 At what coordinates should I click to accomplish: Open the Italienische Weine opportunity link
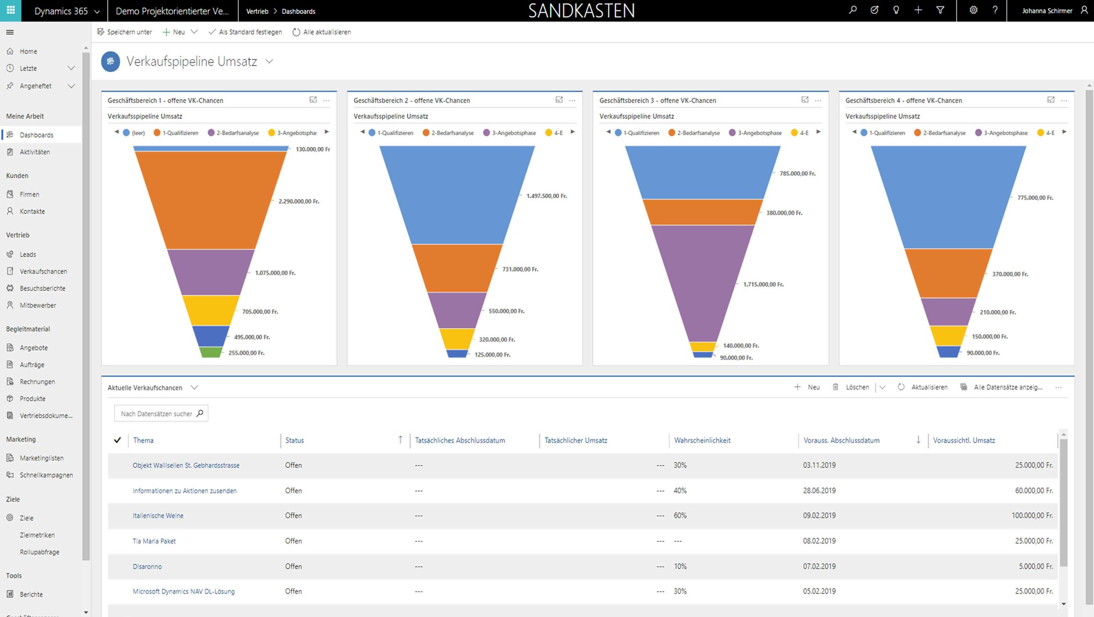coord(158,515)
